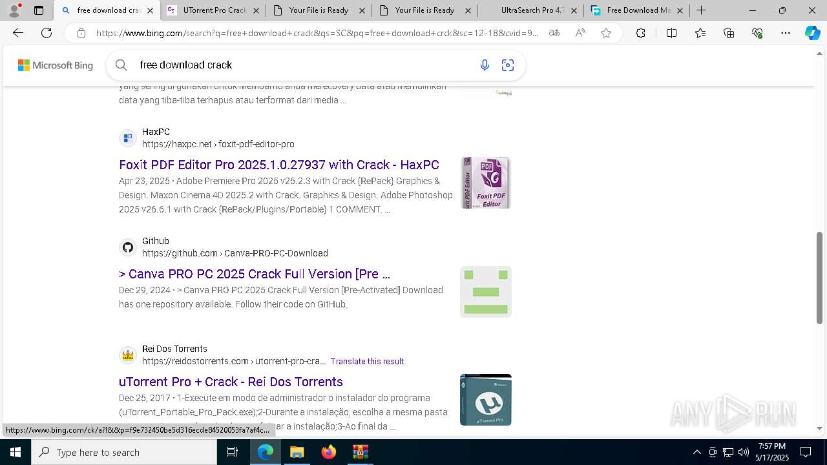Open the browser profile avatar
Image resolution: width=827 pixels, height=465 pixels.
(x=14, y=10)
